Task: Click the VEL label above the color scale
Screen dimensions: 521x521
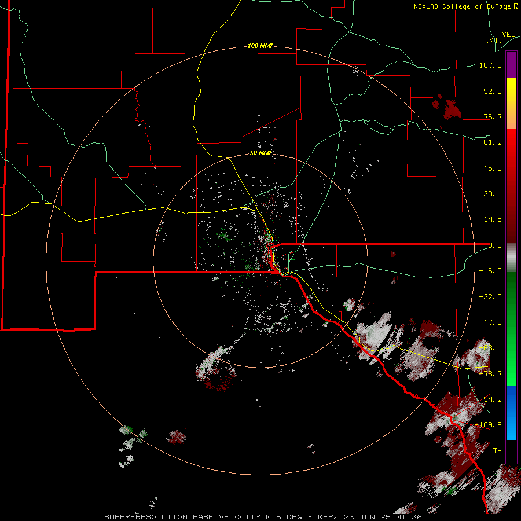Action: click(x=508, y=35)
